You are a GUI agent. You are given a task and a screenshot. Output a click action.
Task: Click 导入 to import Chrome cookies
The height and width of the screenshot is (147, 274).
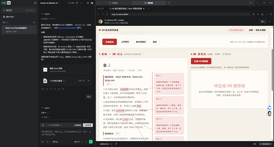click(263, 21)
